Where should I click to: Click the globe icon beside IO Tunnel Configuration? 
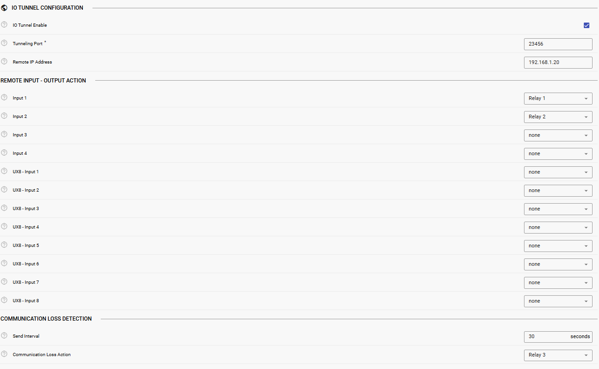point(5,8)
